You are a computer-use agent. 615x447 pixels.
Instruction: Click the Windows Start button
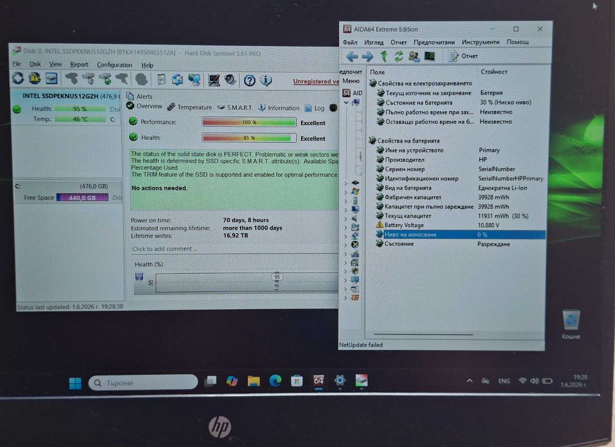[x=75, y=383]
